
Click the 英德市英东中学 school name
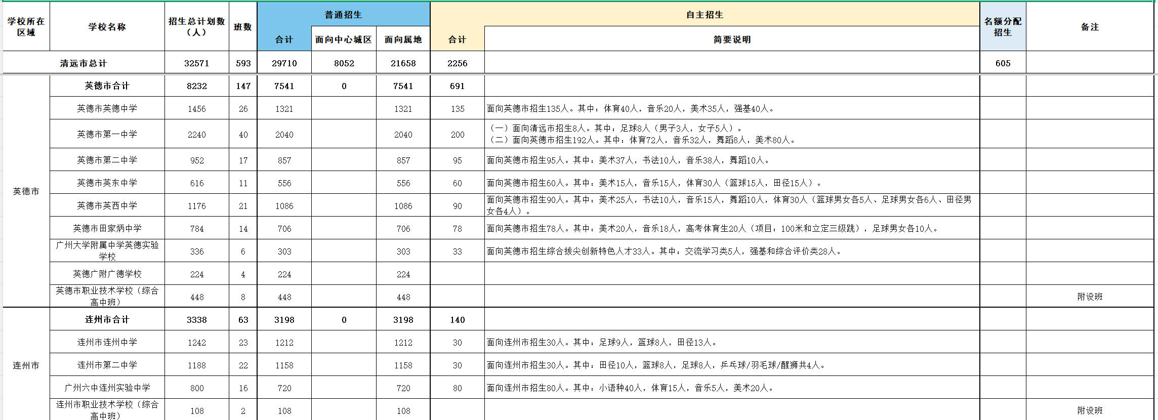[107, 183]
